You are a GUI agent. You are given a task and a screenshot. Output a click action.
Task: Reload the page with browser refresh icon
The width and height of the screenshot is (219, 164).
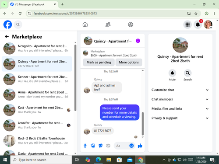click(x=20, y=14)
